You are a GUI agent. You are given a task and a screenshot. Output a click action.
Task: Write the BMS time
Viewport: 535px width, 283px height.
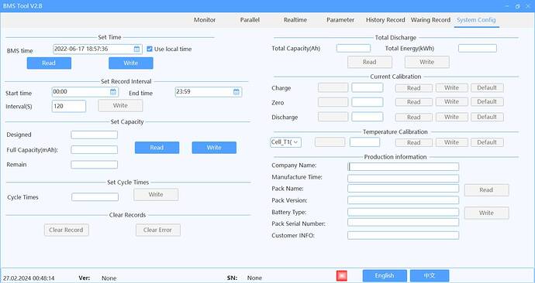point(131,63)
